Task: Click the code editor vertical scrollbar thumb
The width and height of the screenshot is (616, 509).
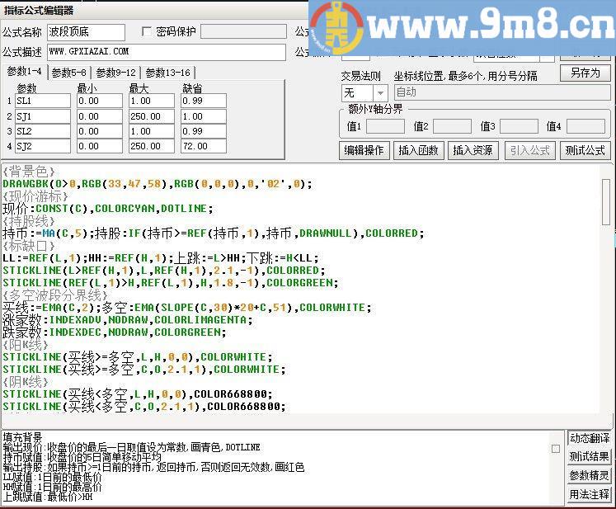Action: tap(606, 202)
